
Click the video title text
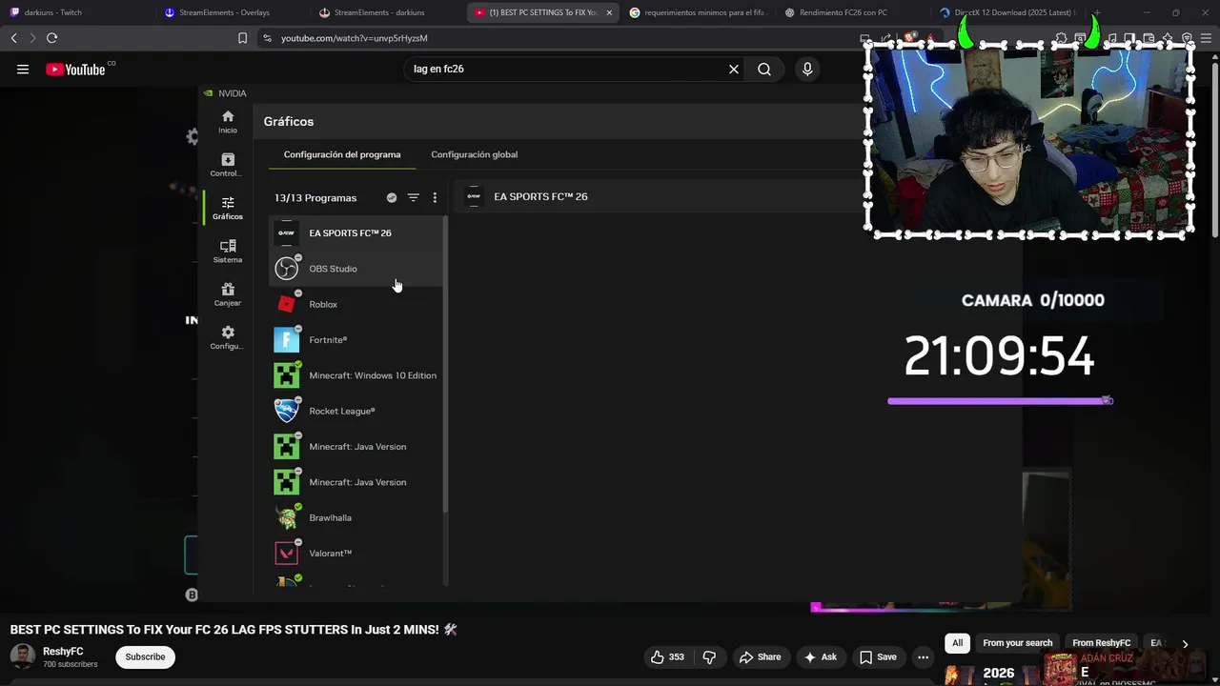coord(234,630)
